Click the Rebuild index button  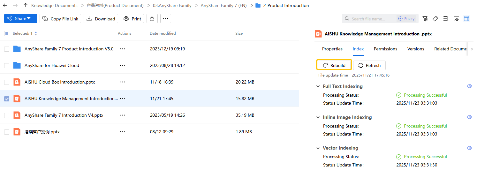334,65
